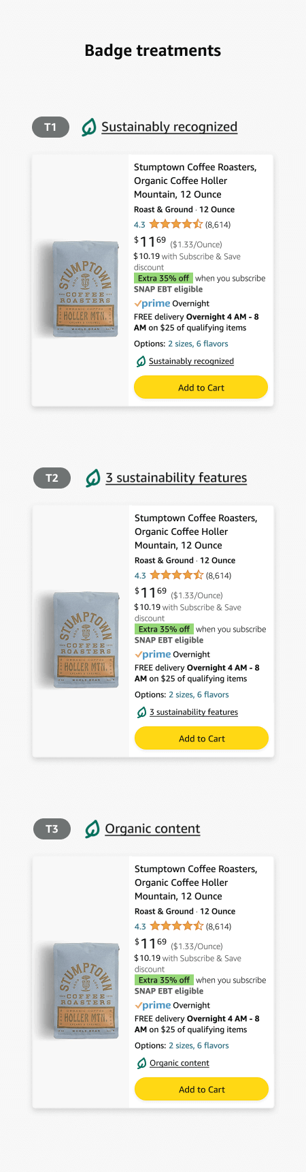Open '2 sizes, 6 flavors' options in the T1 card

click(198, 344)
